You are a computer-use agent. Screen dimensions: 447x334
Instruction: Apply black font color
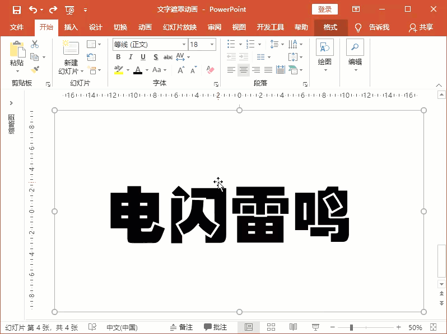138,70
